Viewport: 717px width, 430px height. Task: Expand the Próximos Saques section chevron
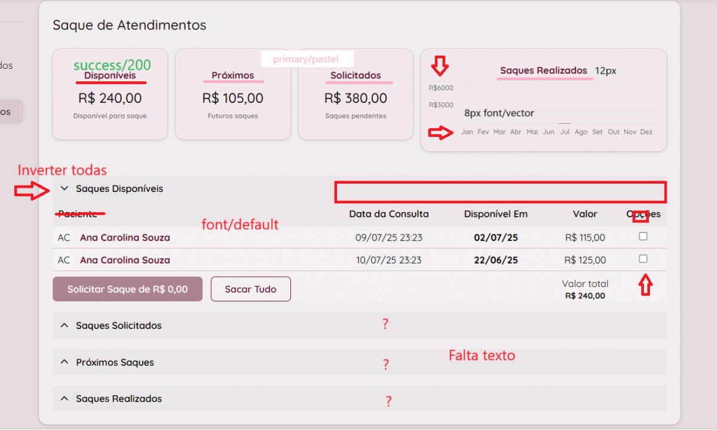[65, 362]
